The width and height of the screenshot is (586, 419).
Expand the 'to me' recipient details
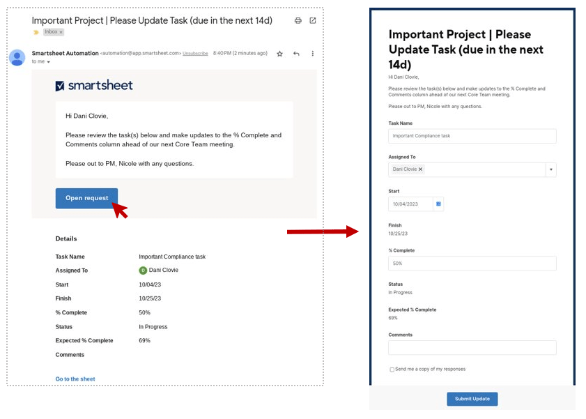[x=49, y=62]
